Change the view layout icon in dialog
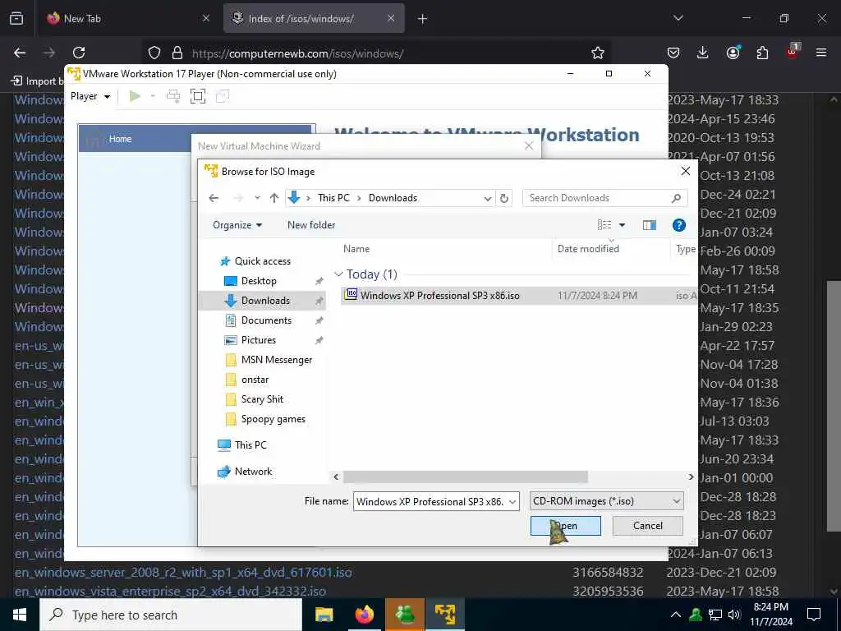Viewport: 841px width, 631px height. coord(604,225)
